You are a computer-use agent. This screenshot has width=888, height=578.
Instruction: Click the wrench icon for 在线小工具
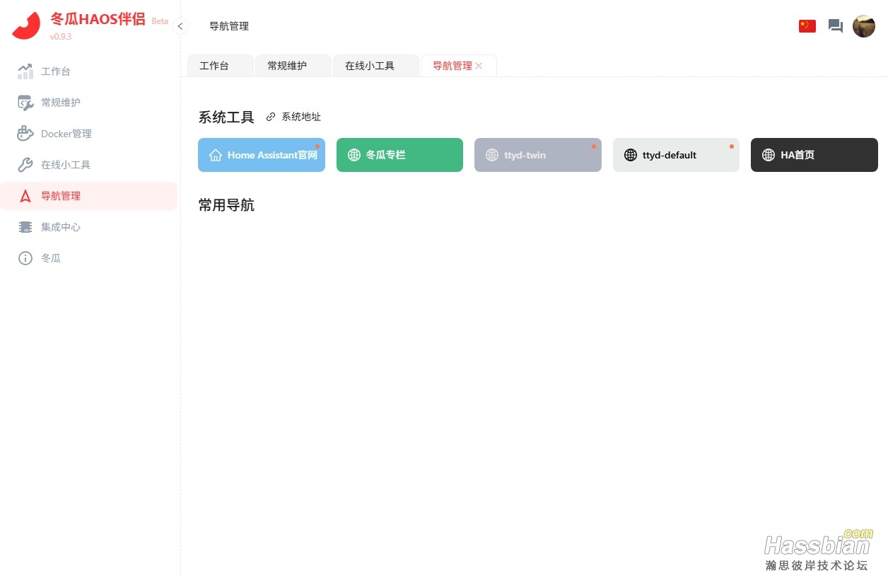click(x=25, y=165)
